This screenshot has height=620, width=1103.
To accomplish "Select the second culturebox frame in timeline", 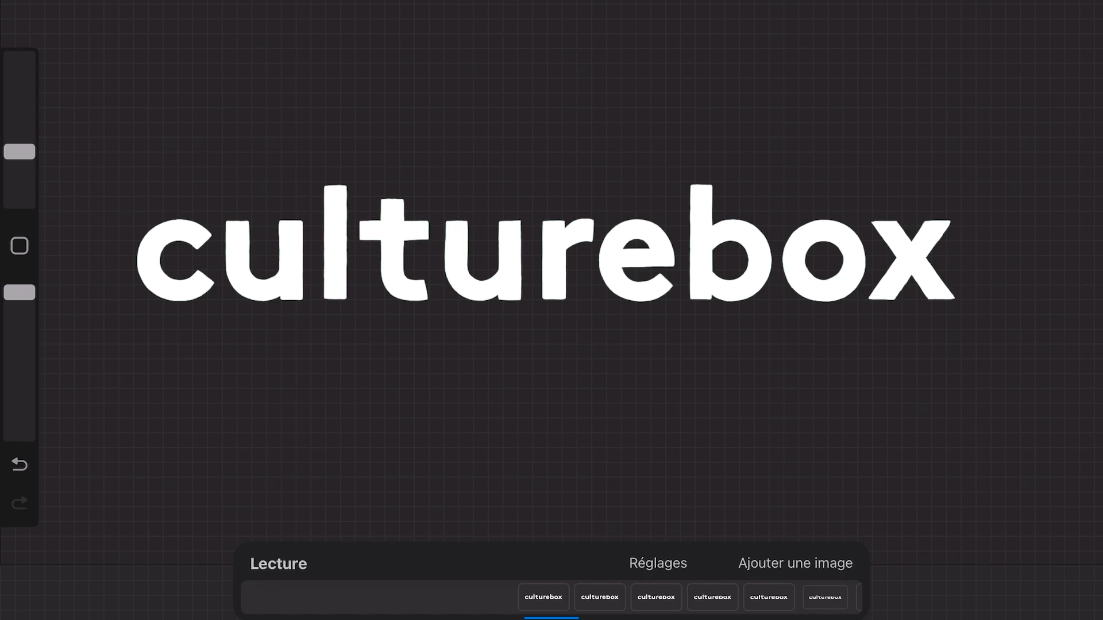I will coord(600,597).
